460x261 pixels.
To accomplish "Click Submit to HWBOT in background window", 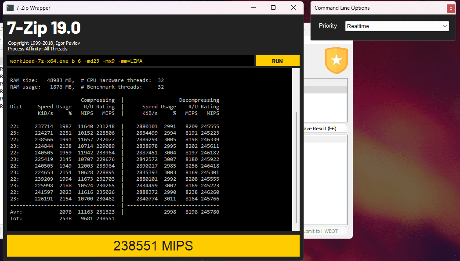I will pos(325,231).
